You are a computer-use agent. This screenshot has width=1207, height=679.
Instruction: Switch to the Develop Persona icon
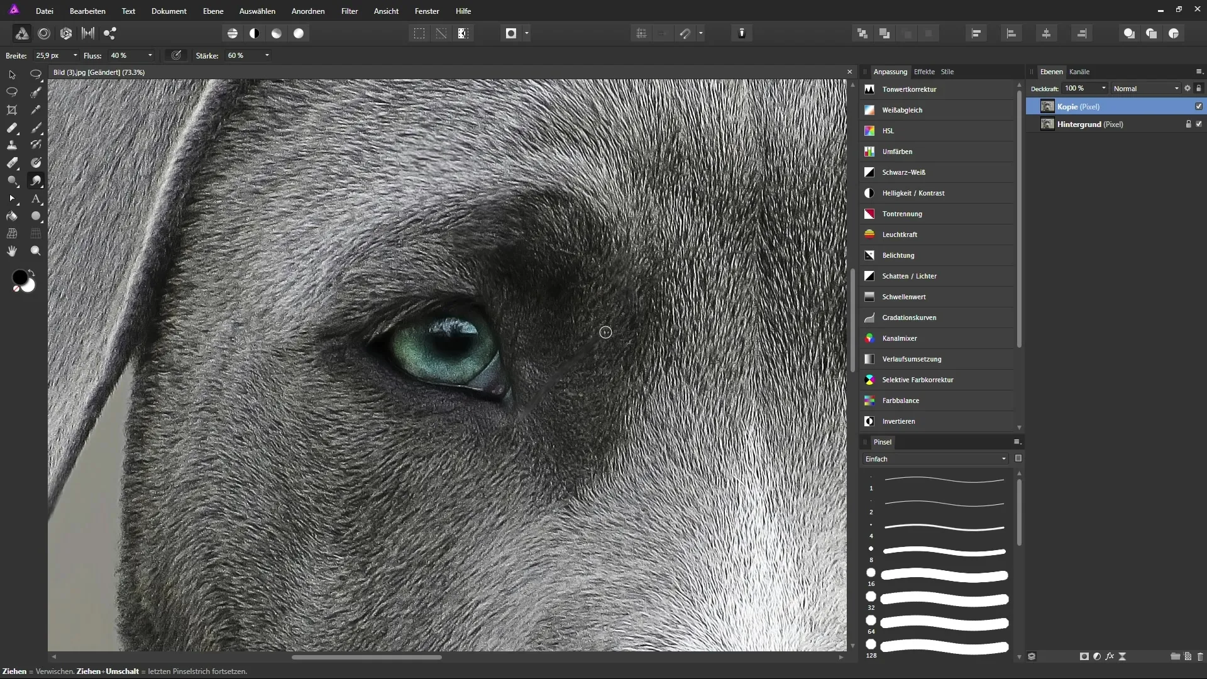(x=66, y=33)
